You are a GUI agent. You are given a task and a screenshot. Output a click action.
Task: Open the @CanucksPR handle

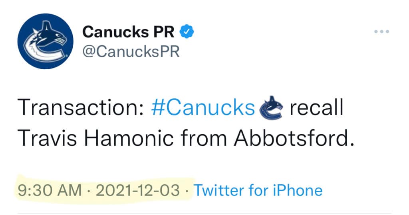[x=131, y=51]
